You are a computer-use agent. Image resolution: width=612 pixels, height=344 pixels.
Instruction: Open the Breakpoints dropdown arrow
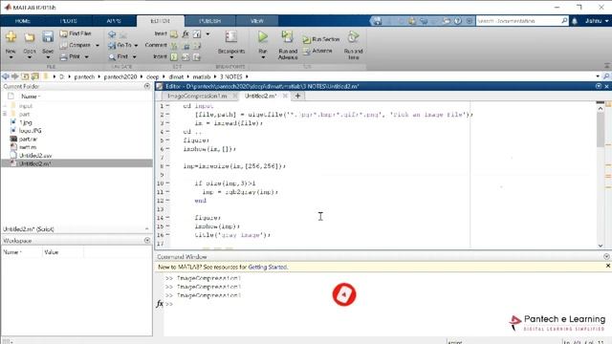231,57
